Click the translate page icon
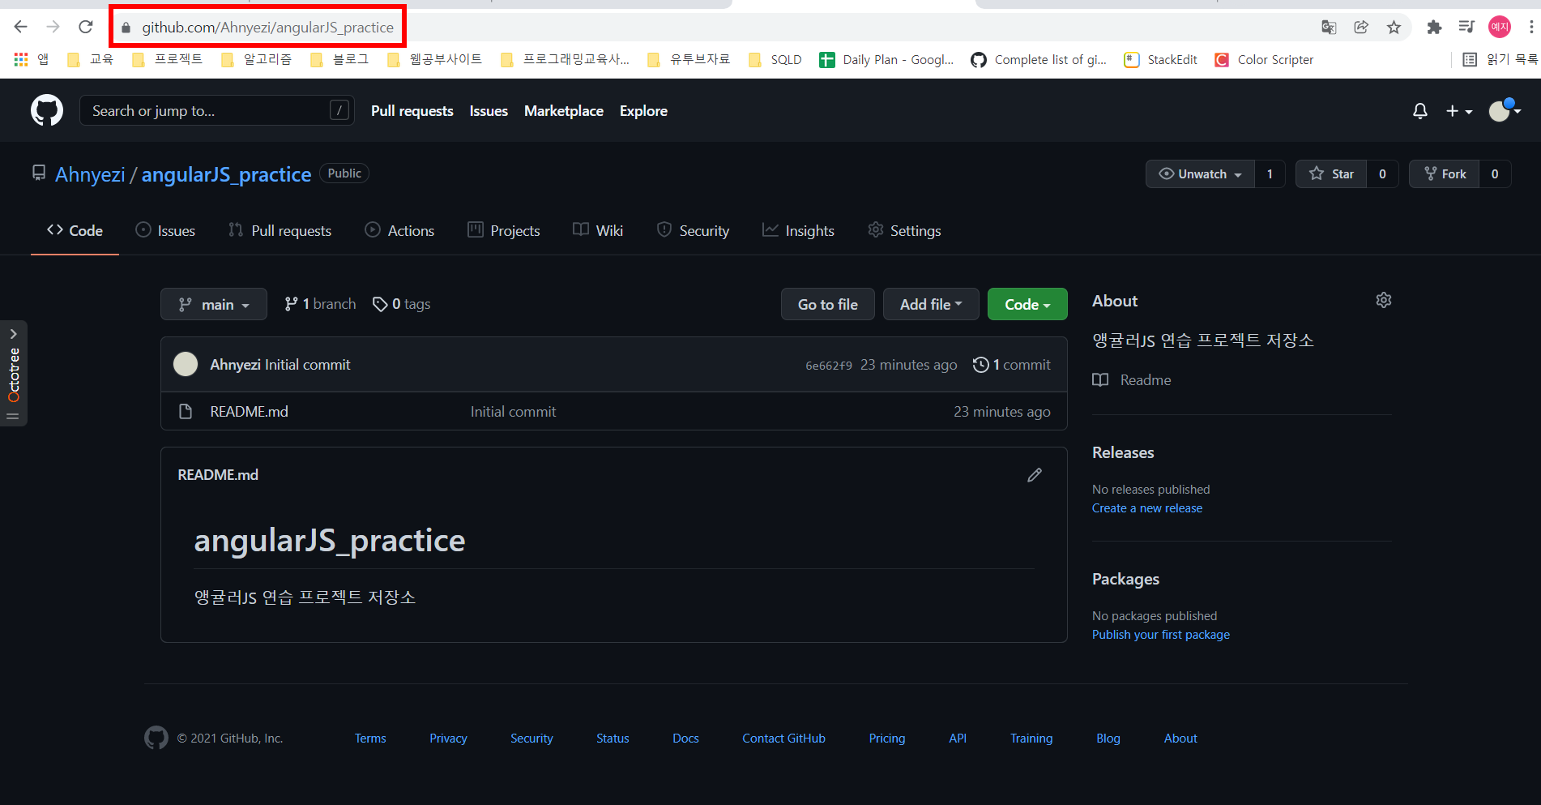The height and width of the screenshot is (805, 1541). (x=1329, y=28)
